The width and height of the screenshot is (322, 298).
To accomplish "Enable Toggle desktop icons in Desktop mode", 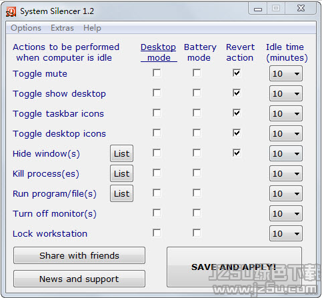I will click(157, 133).
